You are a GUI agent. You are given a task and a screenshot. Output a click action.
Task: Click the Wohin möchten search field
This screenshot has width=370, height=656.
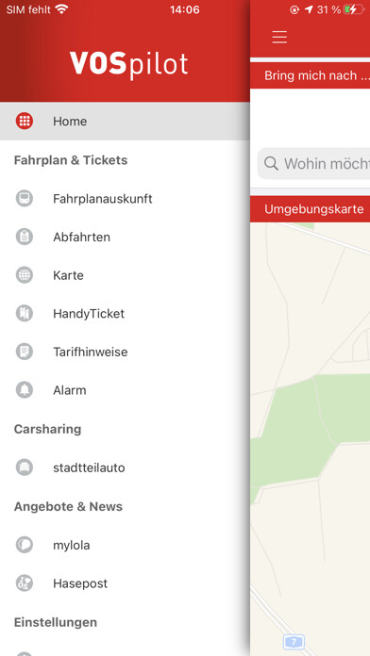click(x=314, y=163)
